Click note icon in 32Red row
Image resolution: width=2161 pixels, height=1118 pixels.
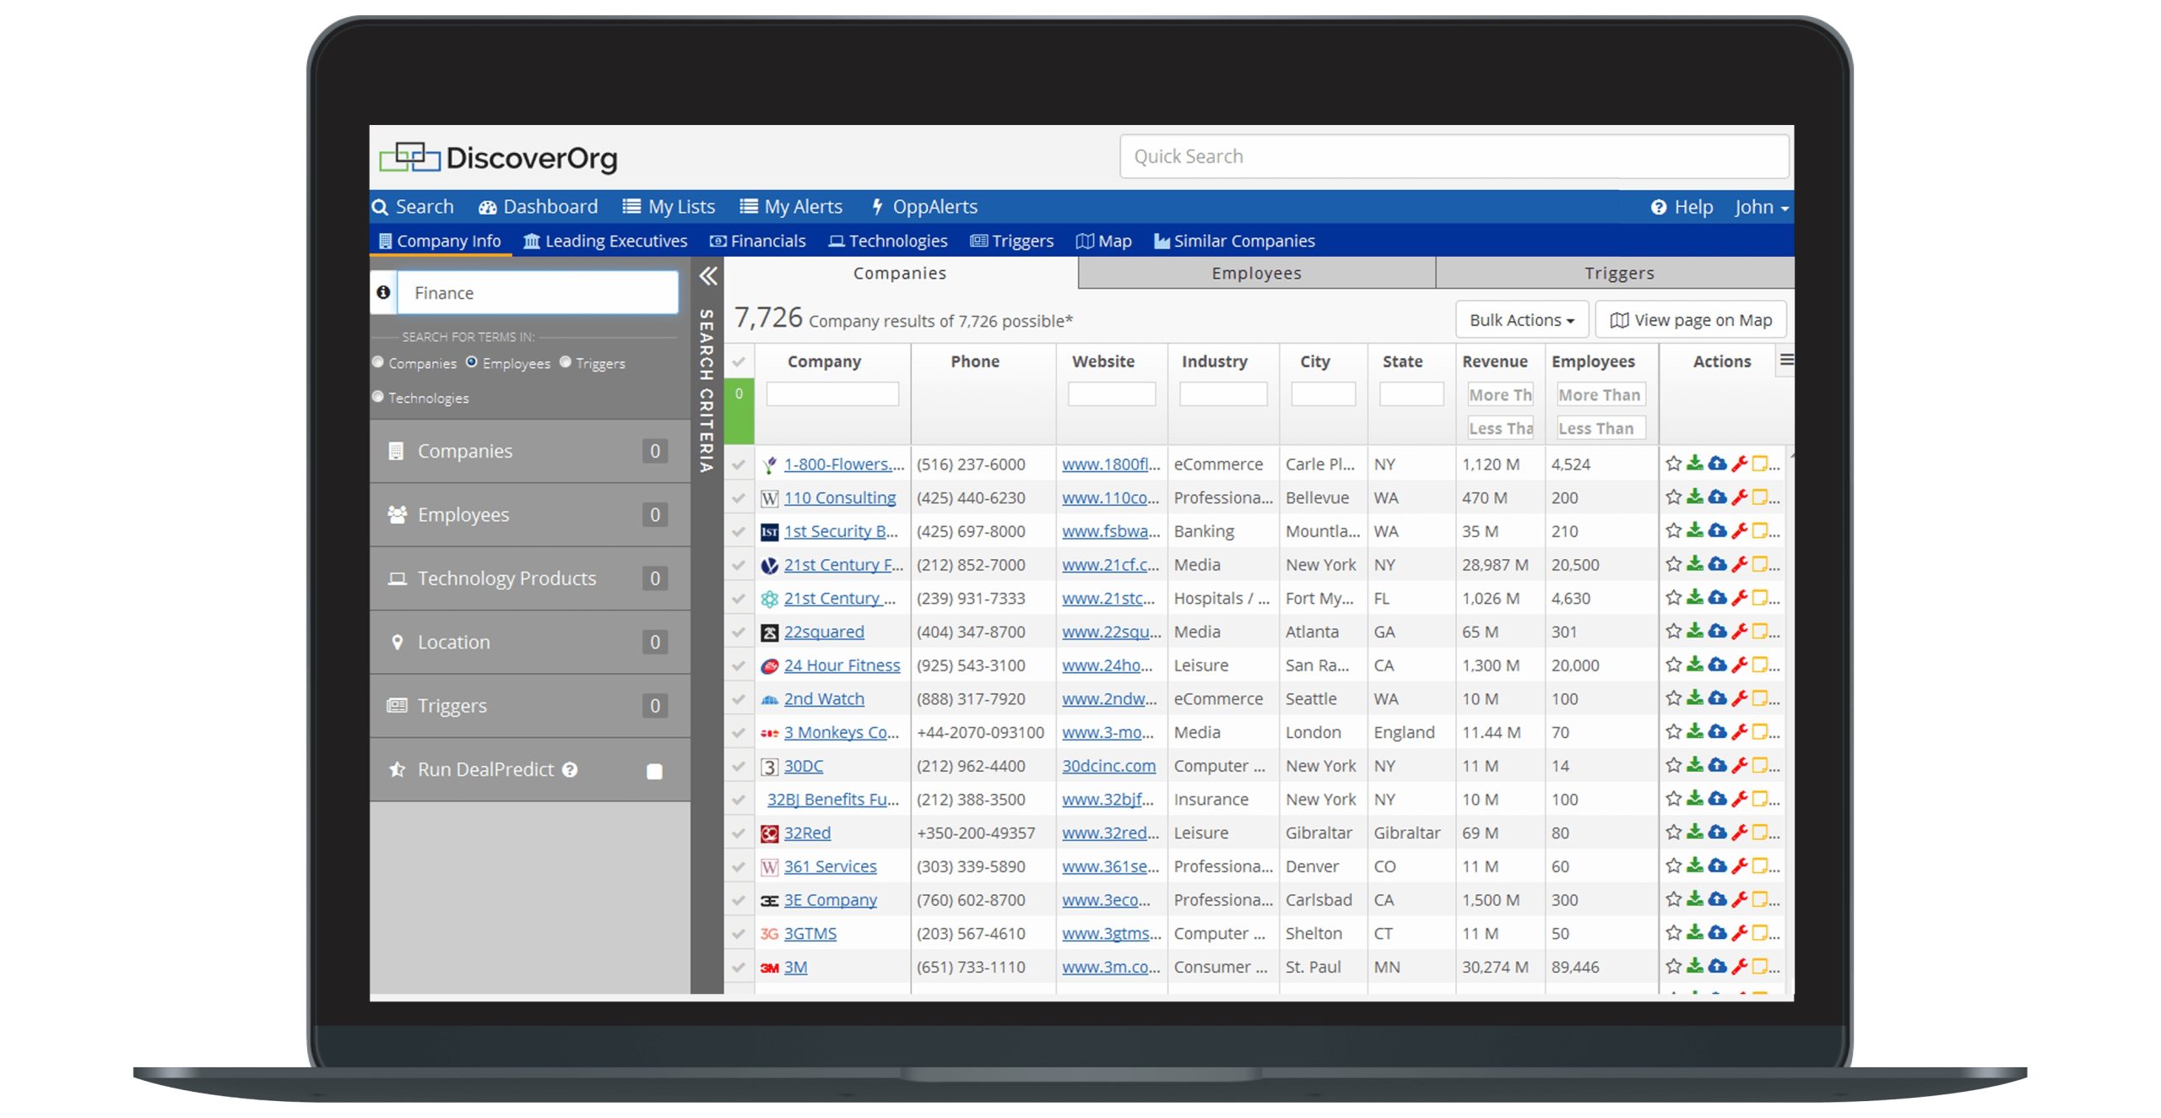click(1760, 833)
